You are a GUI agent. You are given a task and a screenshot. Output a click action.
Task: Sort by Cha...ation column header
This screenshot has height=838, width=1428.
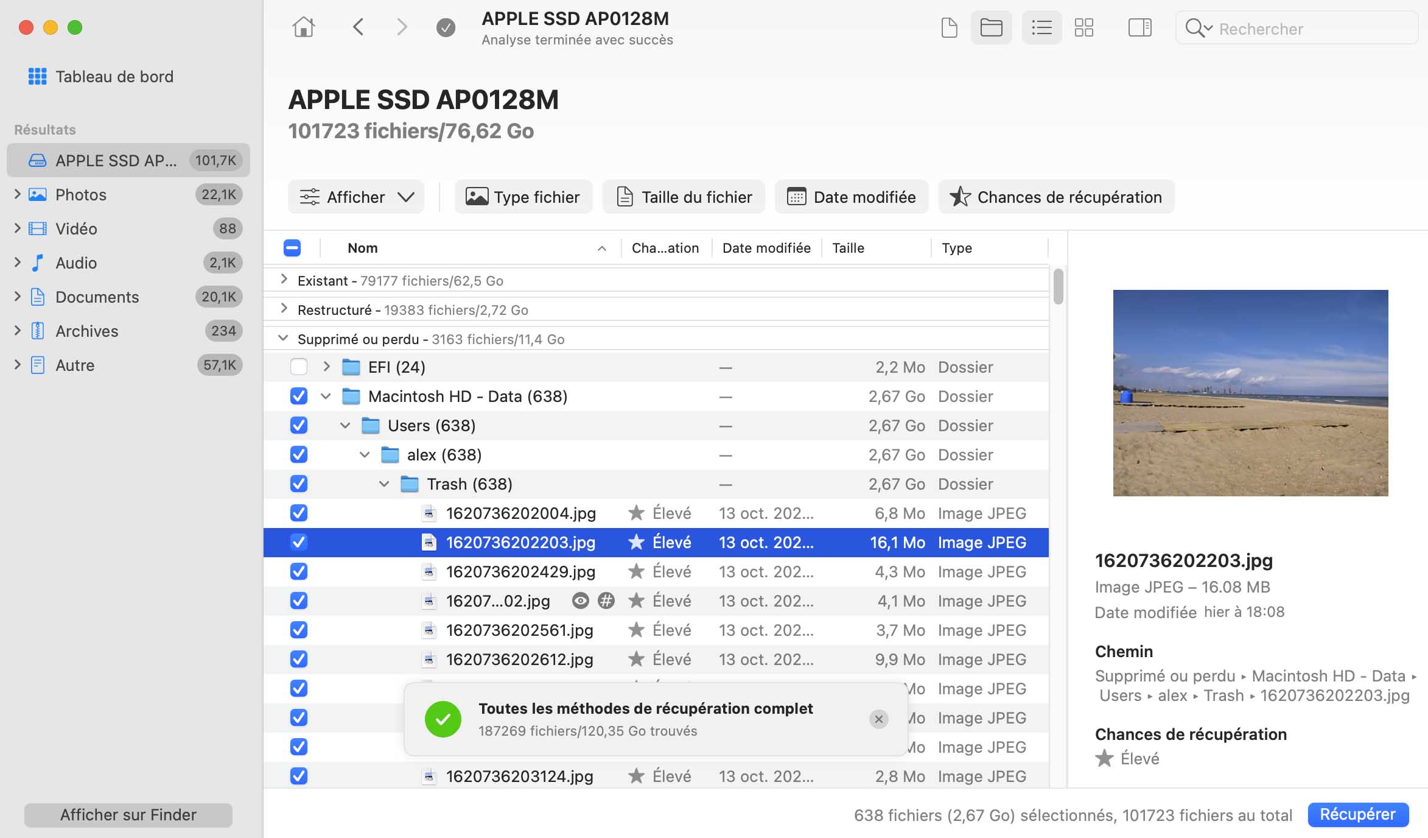[666, 248]
